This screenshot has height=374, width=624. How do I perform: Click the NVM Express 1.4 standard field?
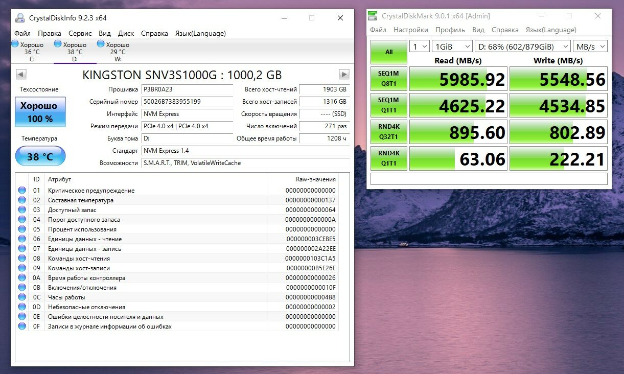(245, 151)
